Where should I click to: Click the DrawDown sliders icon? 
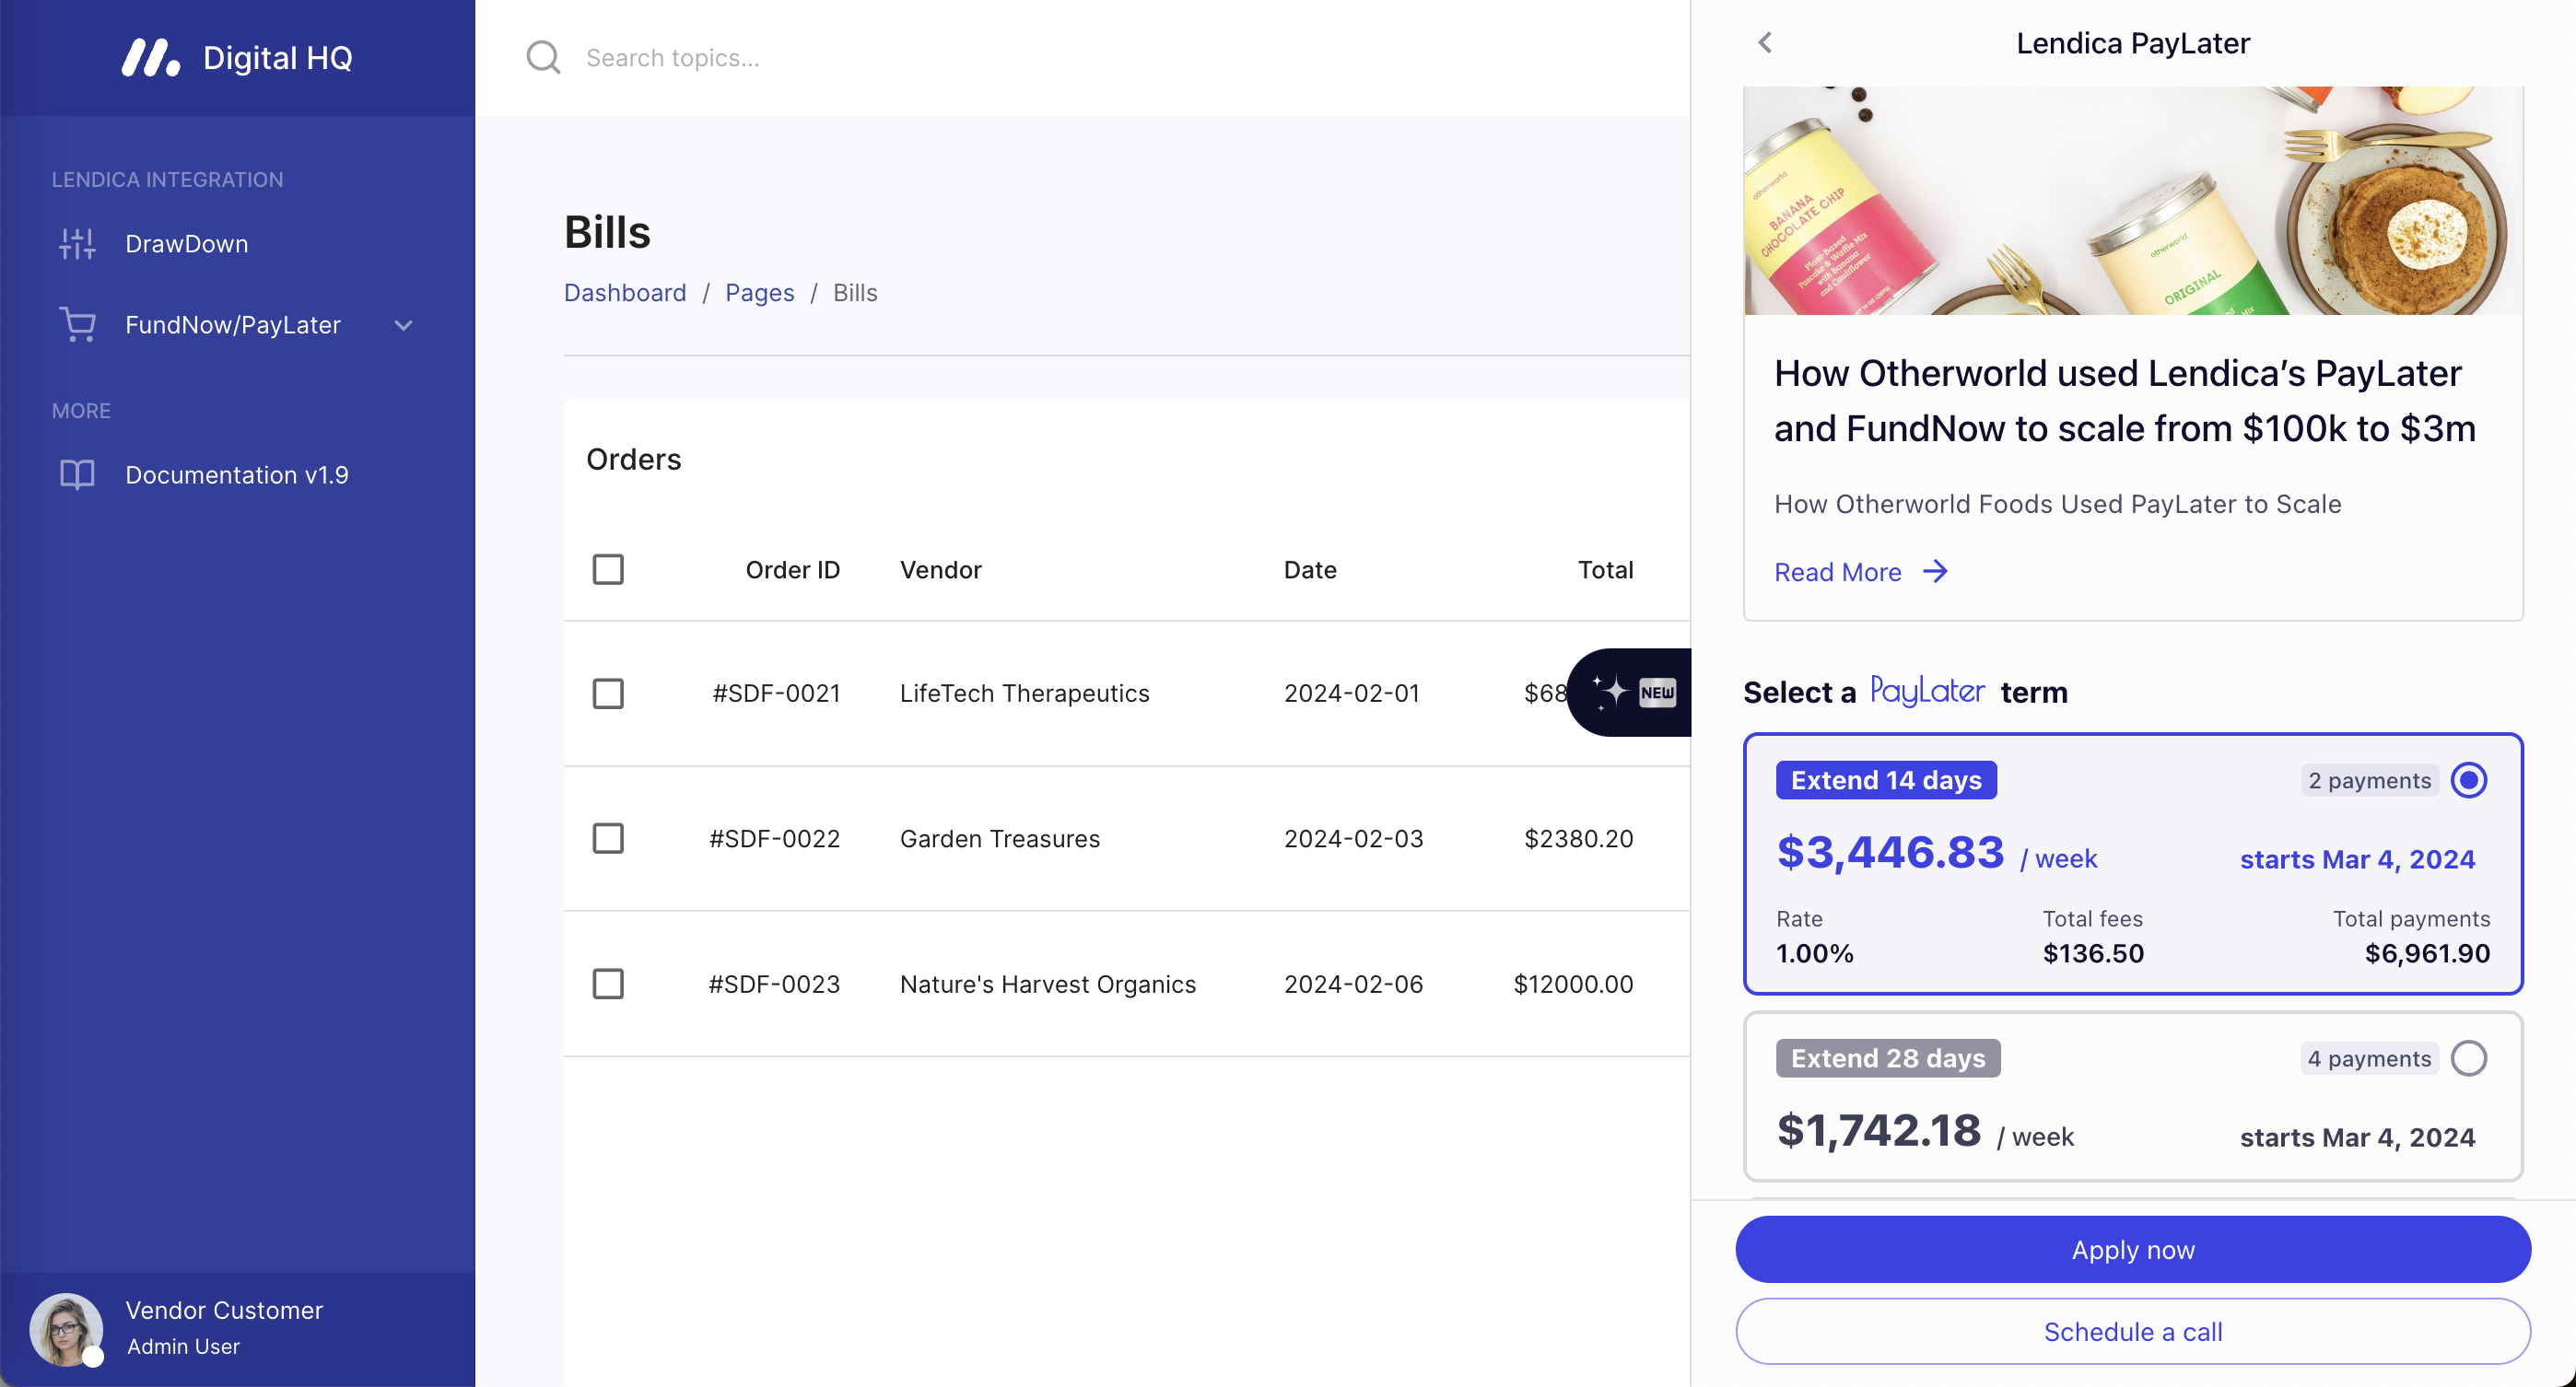[x=77, y=244]
